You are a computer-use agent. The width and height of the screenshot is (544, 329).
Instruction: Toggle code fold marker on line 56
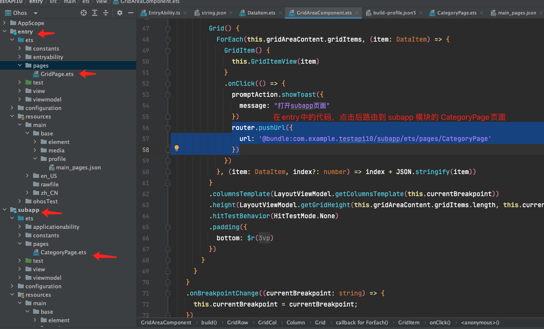[x=168, y=128]
